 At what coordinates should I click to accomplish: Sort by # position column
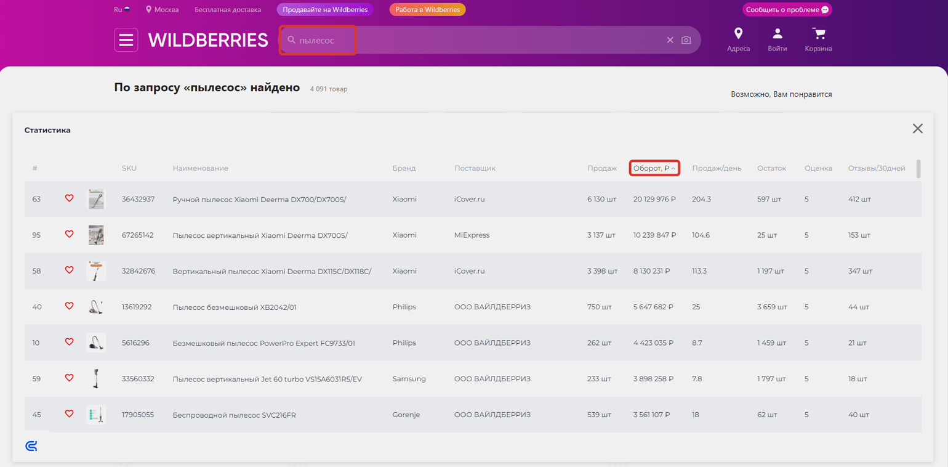pos(35,168)
